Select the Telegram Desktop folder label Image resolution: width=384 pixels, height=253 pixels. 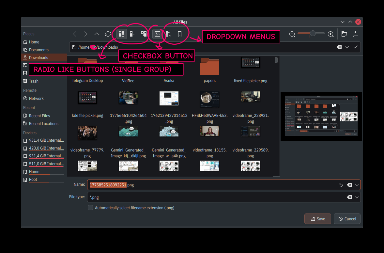[x=87, y=81]
